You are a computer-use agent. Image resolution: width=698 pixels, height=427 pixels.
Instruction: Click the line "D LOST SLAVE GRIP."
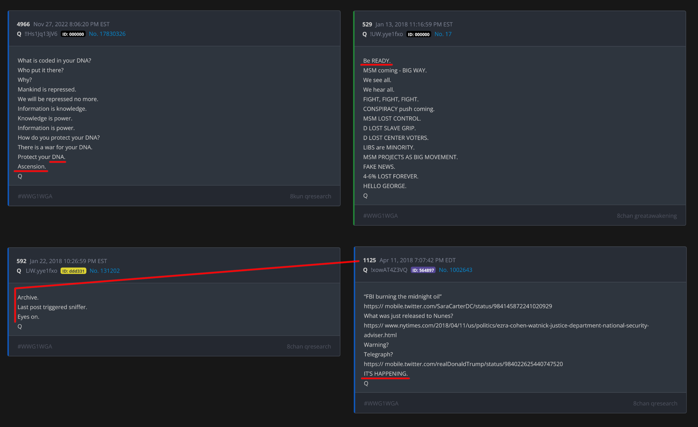[389, 128]
